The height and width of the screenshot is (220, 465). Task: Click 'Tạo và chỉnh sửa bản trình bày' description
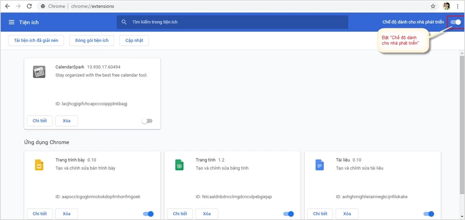[85, 168]
